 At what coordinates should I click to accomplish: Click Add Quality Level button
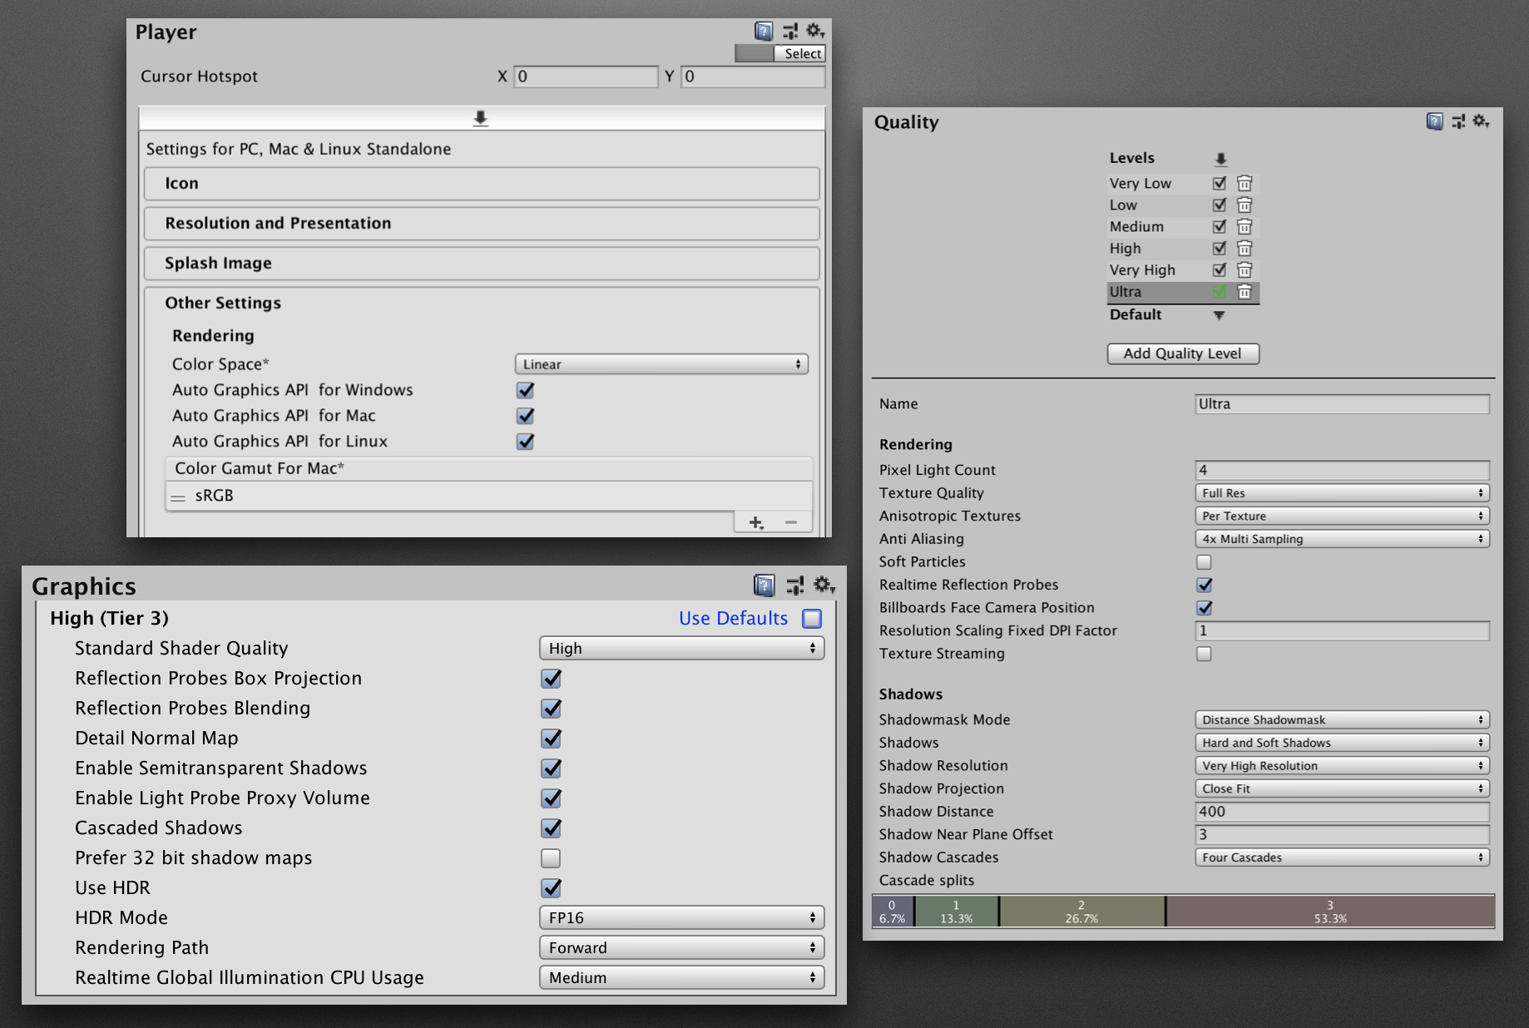1183,353
